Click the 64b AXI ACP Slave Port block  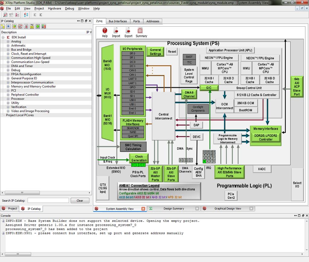pos(297,87)
